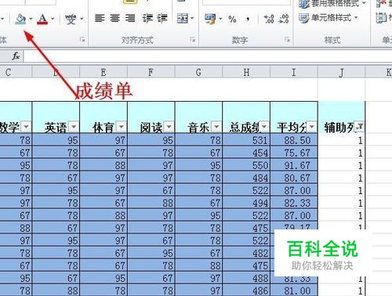This screenshot has width=392, height=296.
Task: Open the Fill Color dropdown arrow
Action: [x=31, y=19]
